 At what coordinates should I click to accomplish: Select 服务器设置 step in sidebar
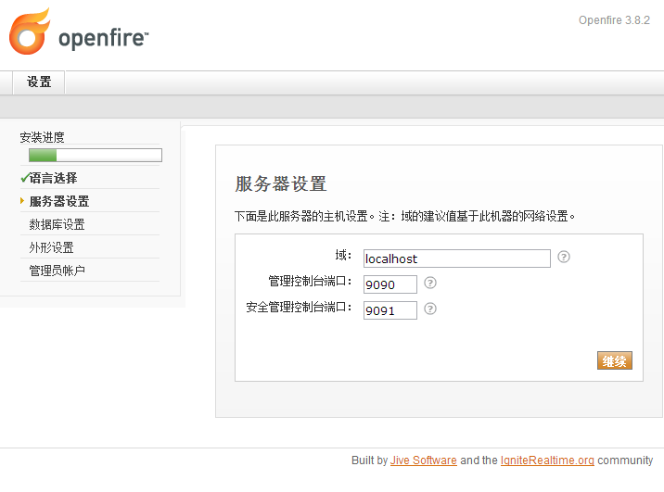pos(59,201)
